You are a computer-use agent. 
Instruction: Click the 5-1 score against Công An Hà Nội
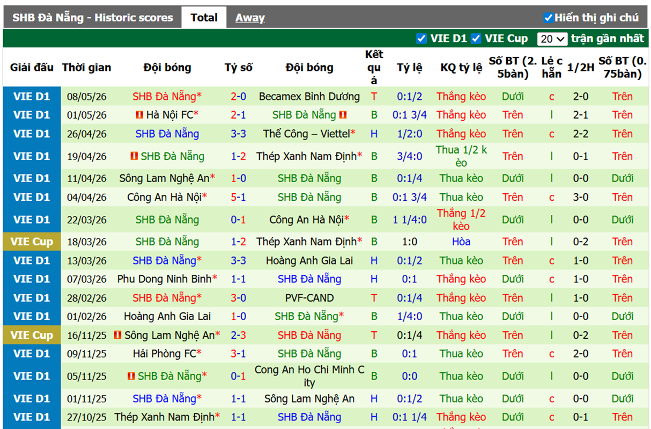coord(239,197)
